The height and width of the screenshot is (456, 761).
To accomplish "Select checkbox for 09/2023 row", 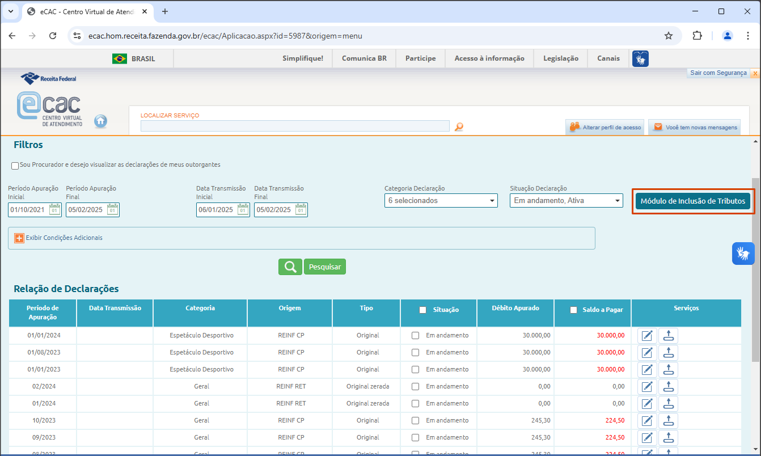I will [416, 437].
